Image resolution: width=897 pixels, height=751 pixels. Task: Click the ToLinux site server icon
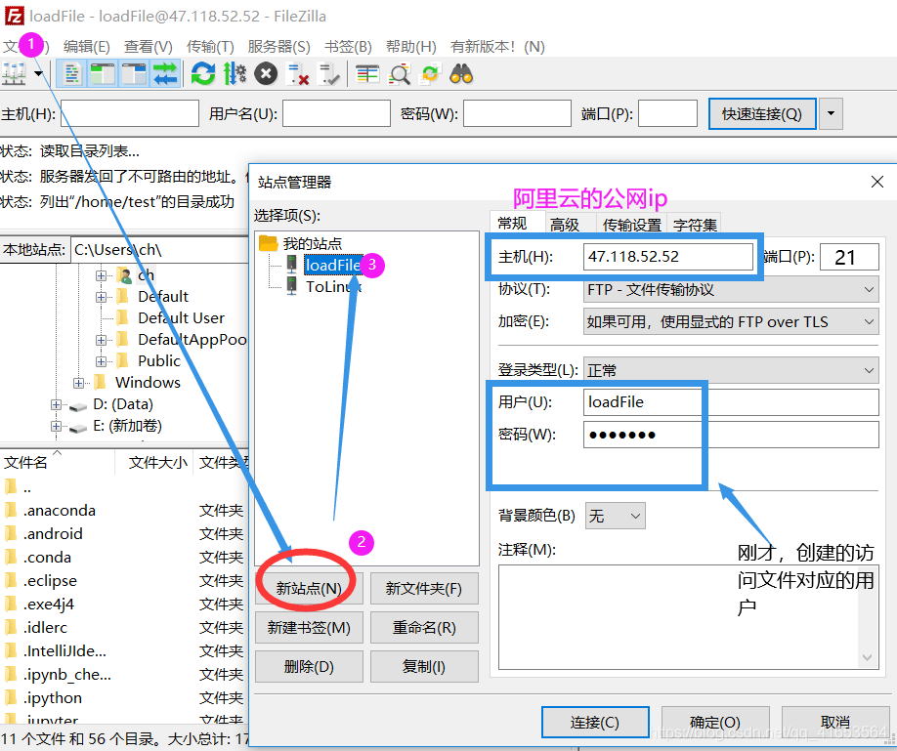pyautogui.click(x=292, y=286)
